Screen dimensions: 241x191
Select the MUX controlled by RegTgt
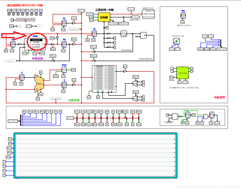point(135,83)
